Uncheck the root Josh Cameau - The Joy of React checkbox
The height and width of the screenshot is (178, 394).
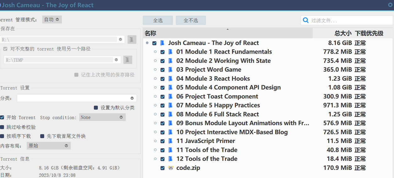pos(154,43)
